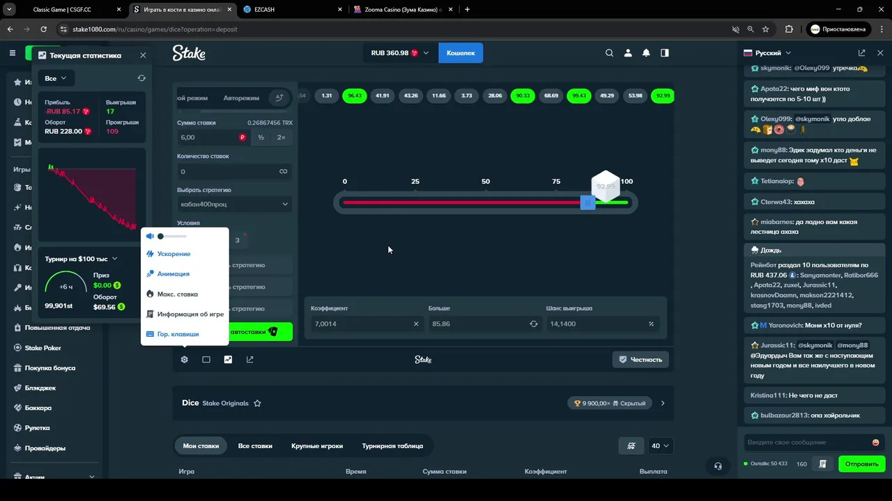Image resolution: width=892 pixels, height=501 pixels.
Task: Change chat language Русский dropdown
Action: point(767,53)
